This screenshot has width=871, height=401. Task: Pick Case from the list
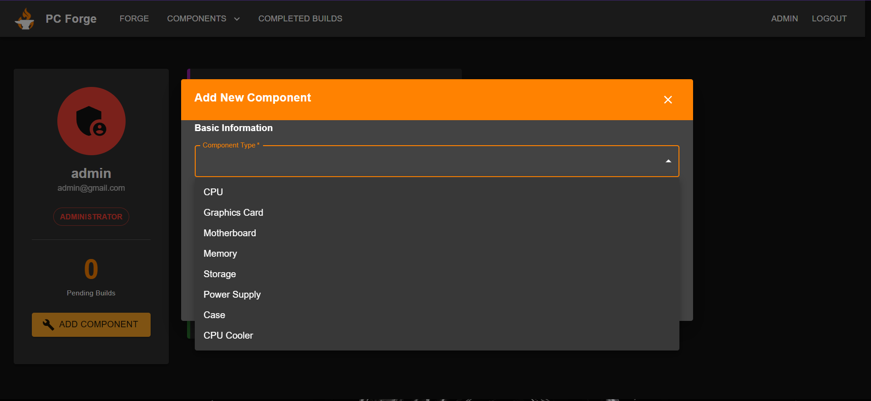tap(214, 315)
